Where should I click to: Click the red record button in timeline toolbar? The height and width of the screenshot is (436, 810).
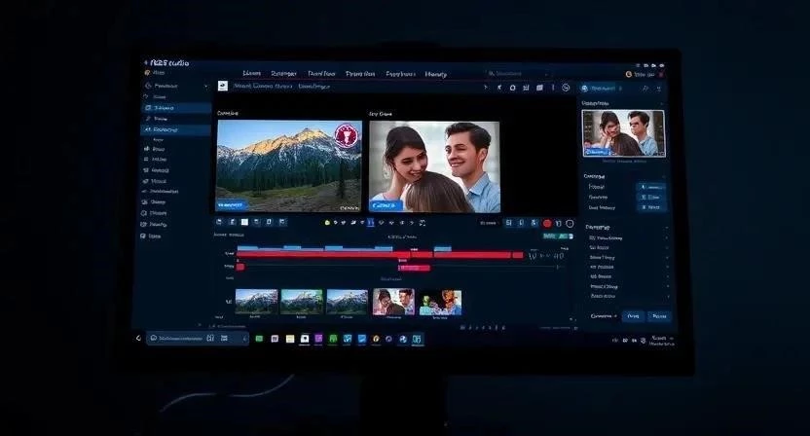click(x=546, y=223)
